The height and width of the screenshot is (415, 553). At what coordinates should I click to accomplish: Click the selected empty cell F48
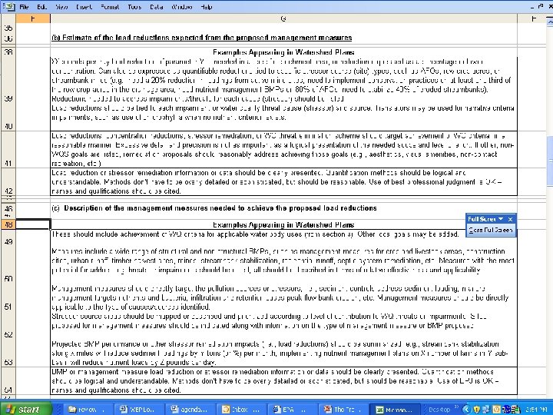[x=33, y=224]
